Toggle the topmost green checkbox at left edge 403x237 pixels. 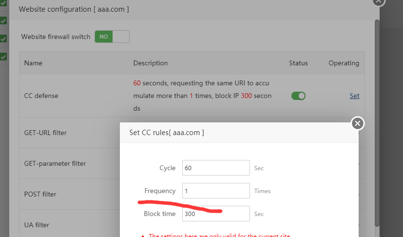3,3
